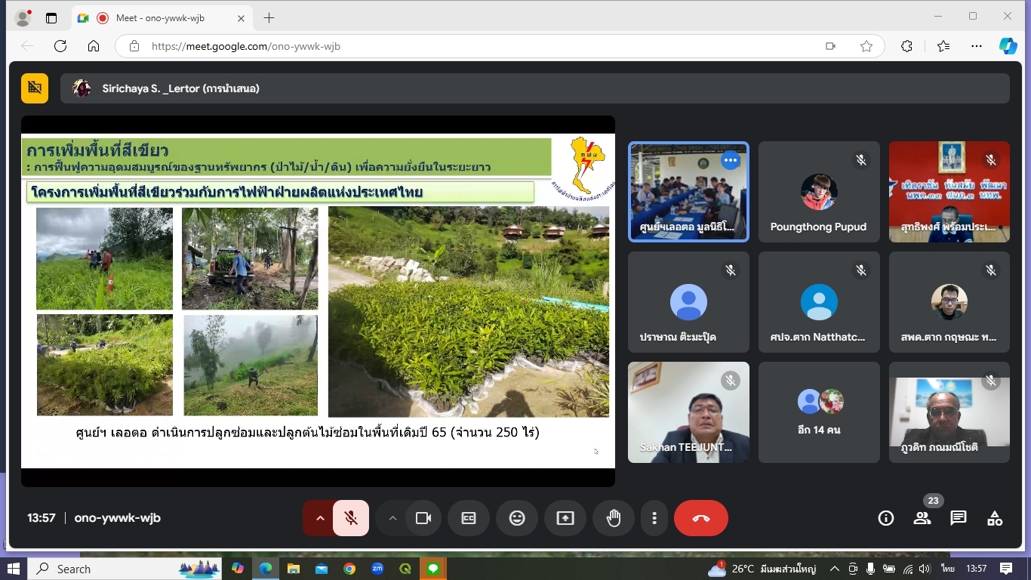This screenshot has height=580, width=1031.
Task: Toggle the camera button
Action: [423, 518]
